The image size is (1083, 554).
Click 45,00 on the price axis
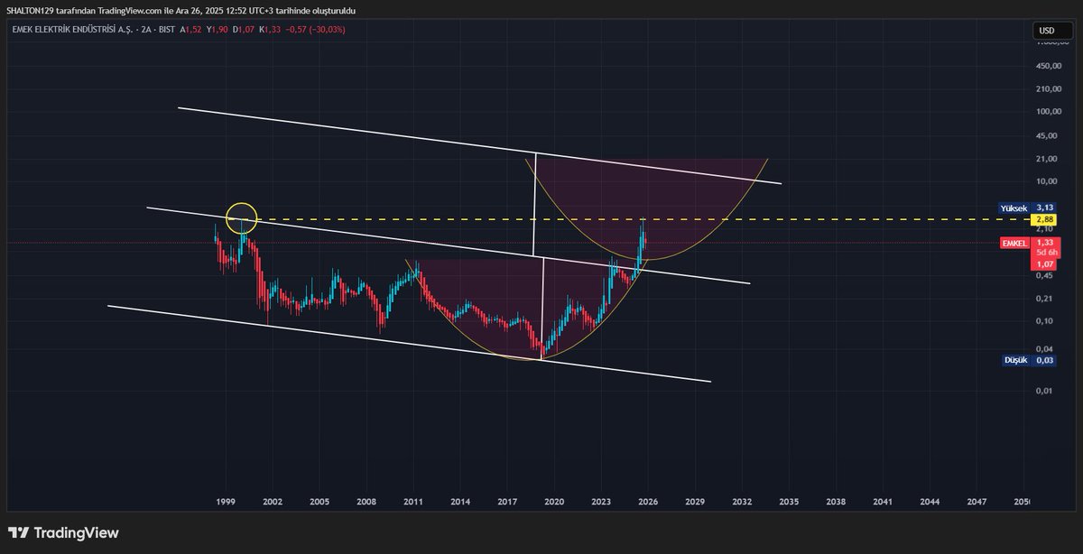1047,136
